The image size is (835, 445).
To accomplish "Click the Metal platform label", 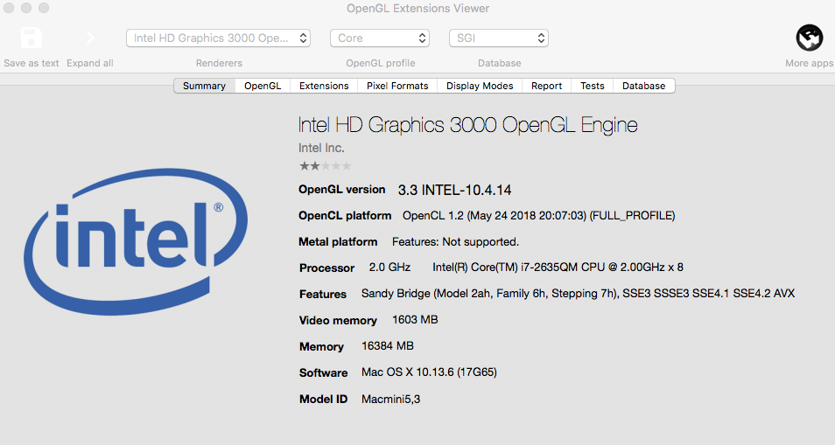I will (x=338, y=242).
